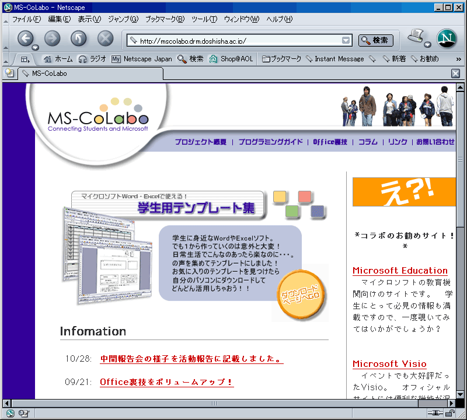Open the ブックマーク(B) menu
The height and width of the screenshot is (420, 467).
pos(165,19)
